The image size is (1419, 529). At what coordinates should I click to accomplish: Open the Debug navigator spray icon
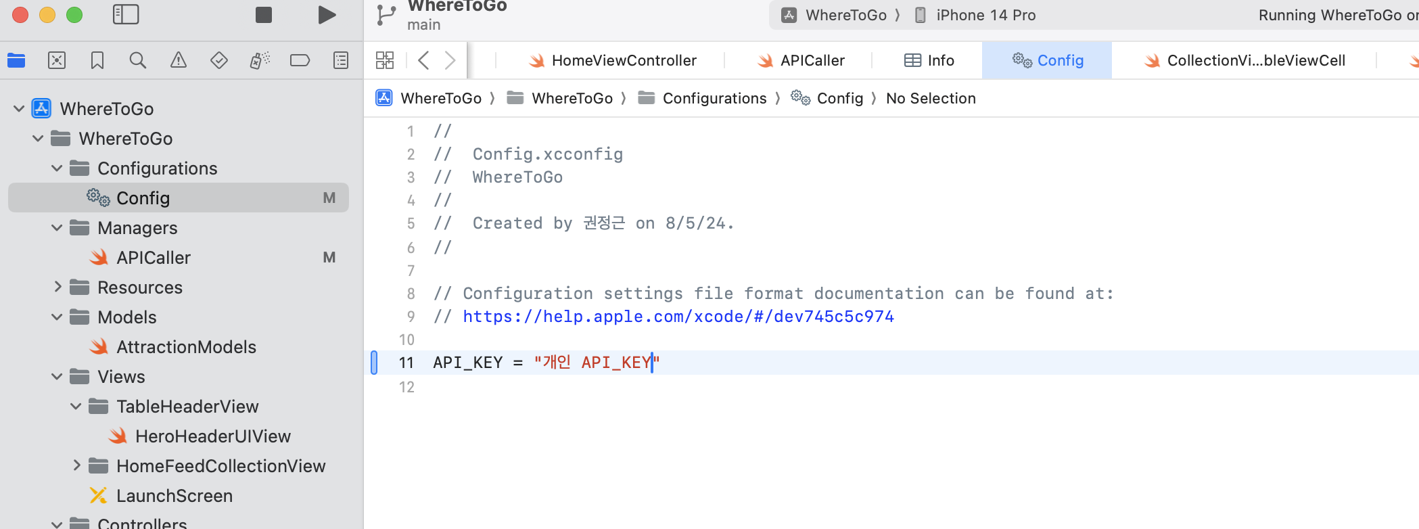pyautogui.click(x=260, y=60)
